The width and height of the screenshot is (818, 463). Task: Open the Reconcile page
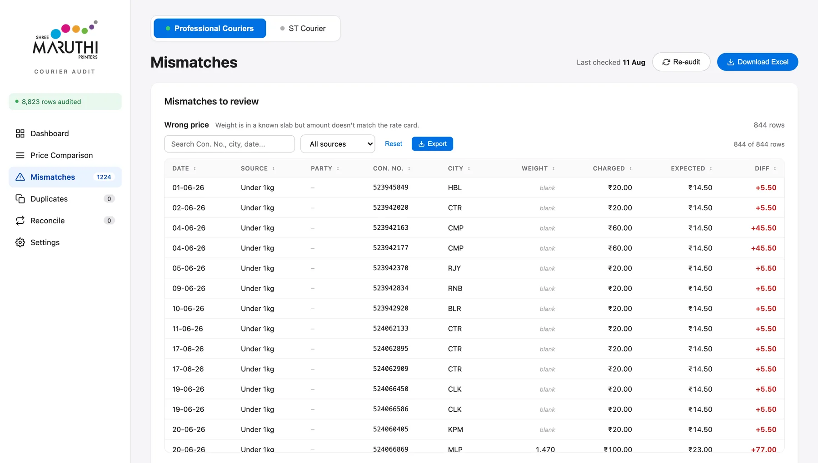(65, 221)
